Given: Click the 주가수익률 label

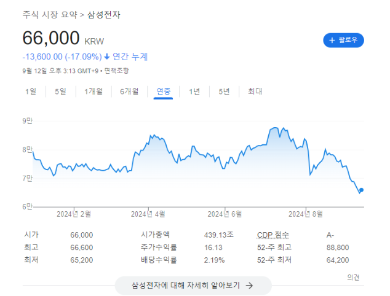Looking at the screenshot, I should coord(159,247).
